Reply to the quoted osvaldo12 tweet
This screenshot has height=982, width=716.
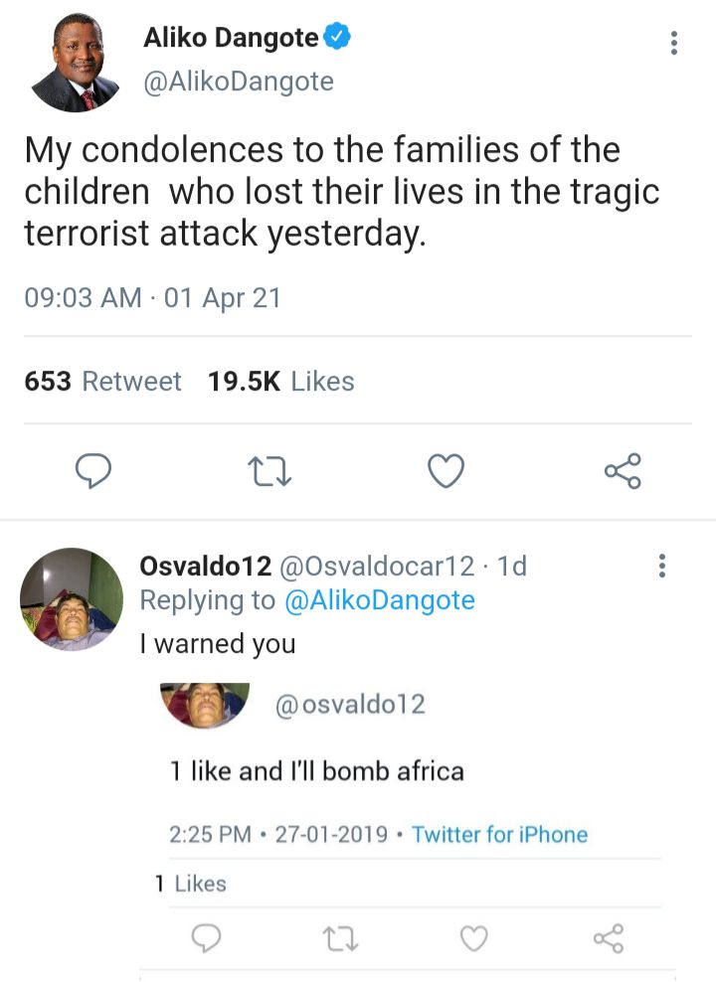[x=205, y=937]
